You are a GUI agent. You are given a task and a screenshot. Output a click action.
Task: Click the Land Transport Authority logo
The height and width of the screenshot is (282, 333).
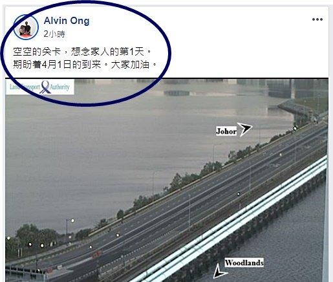click(40, 87)
